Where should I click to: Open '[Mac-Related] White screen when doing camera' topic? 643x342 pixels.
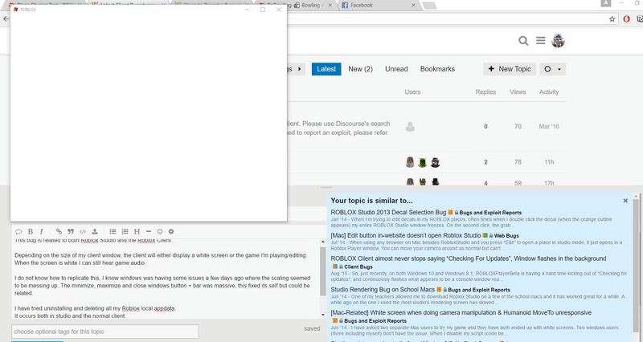tap(461, 312)
